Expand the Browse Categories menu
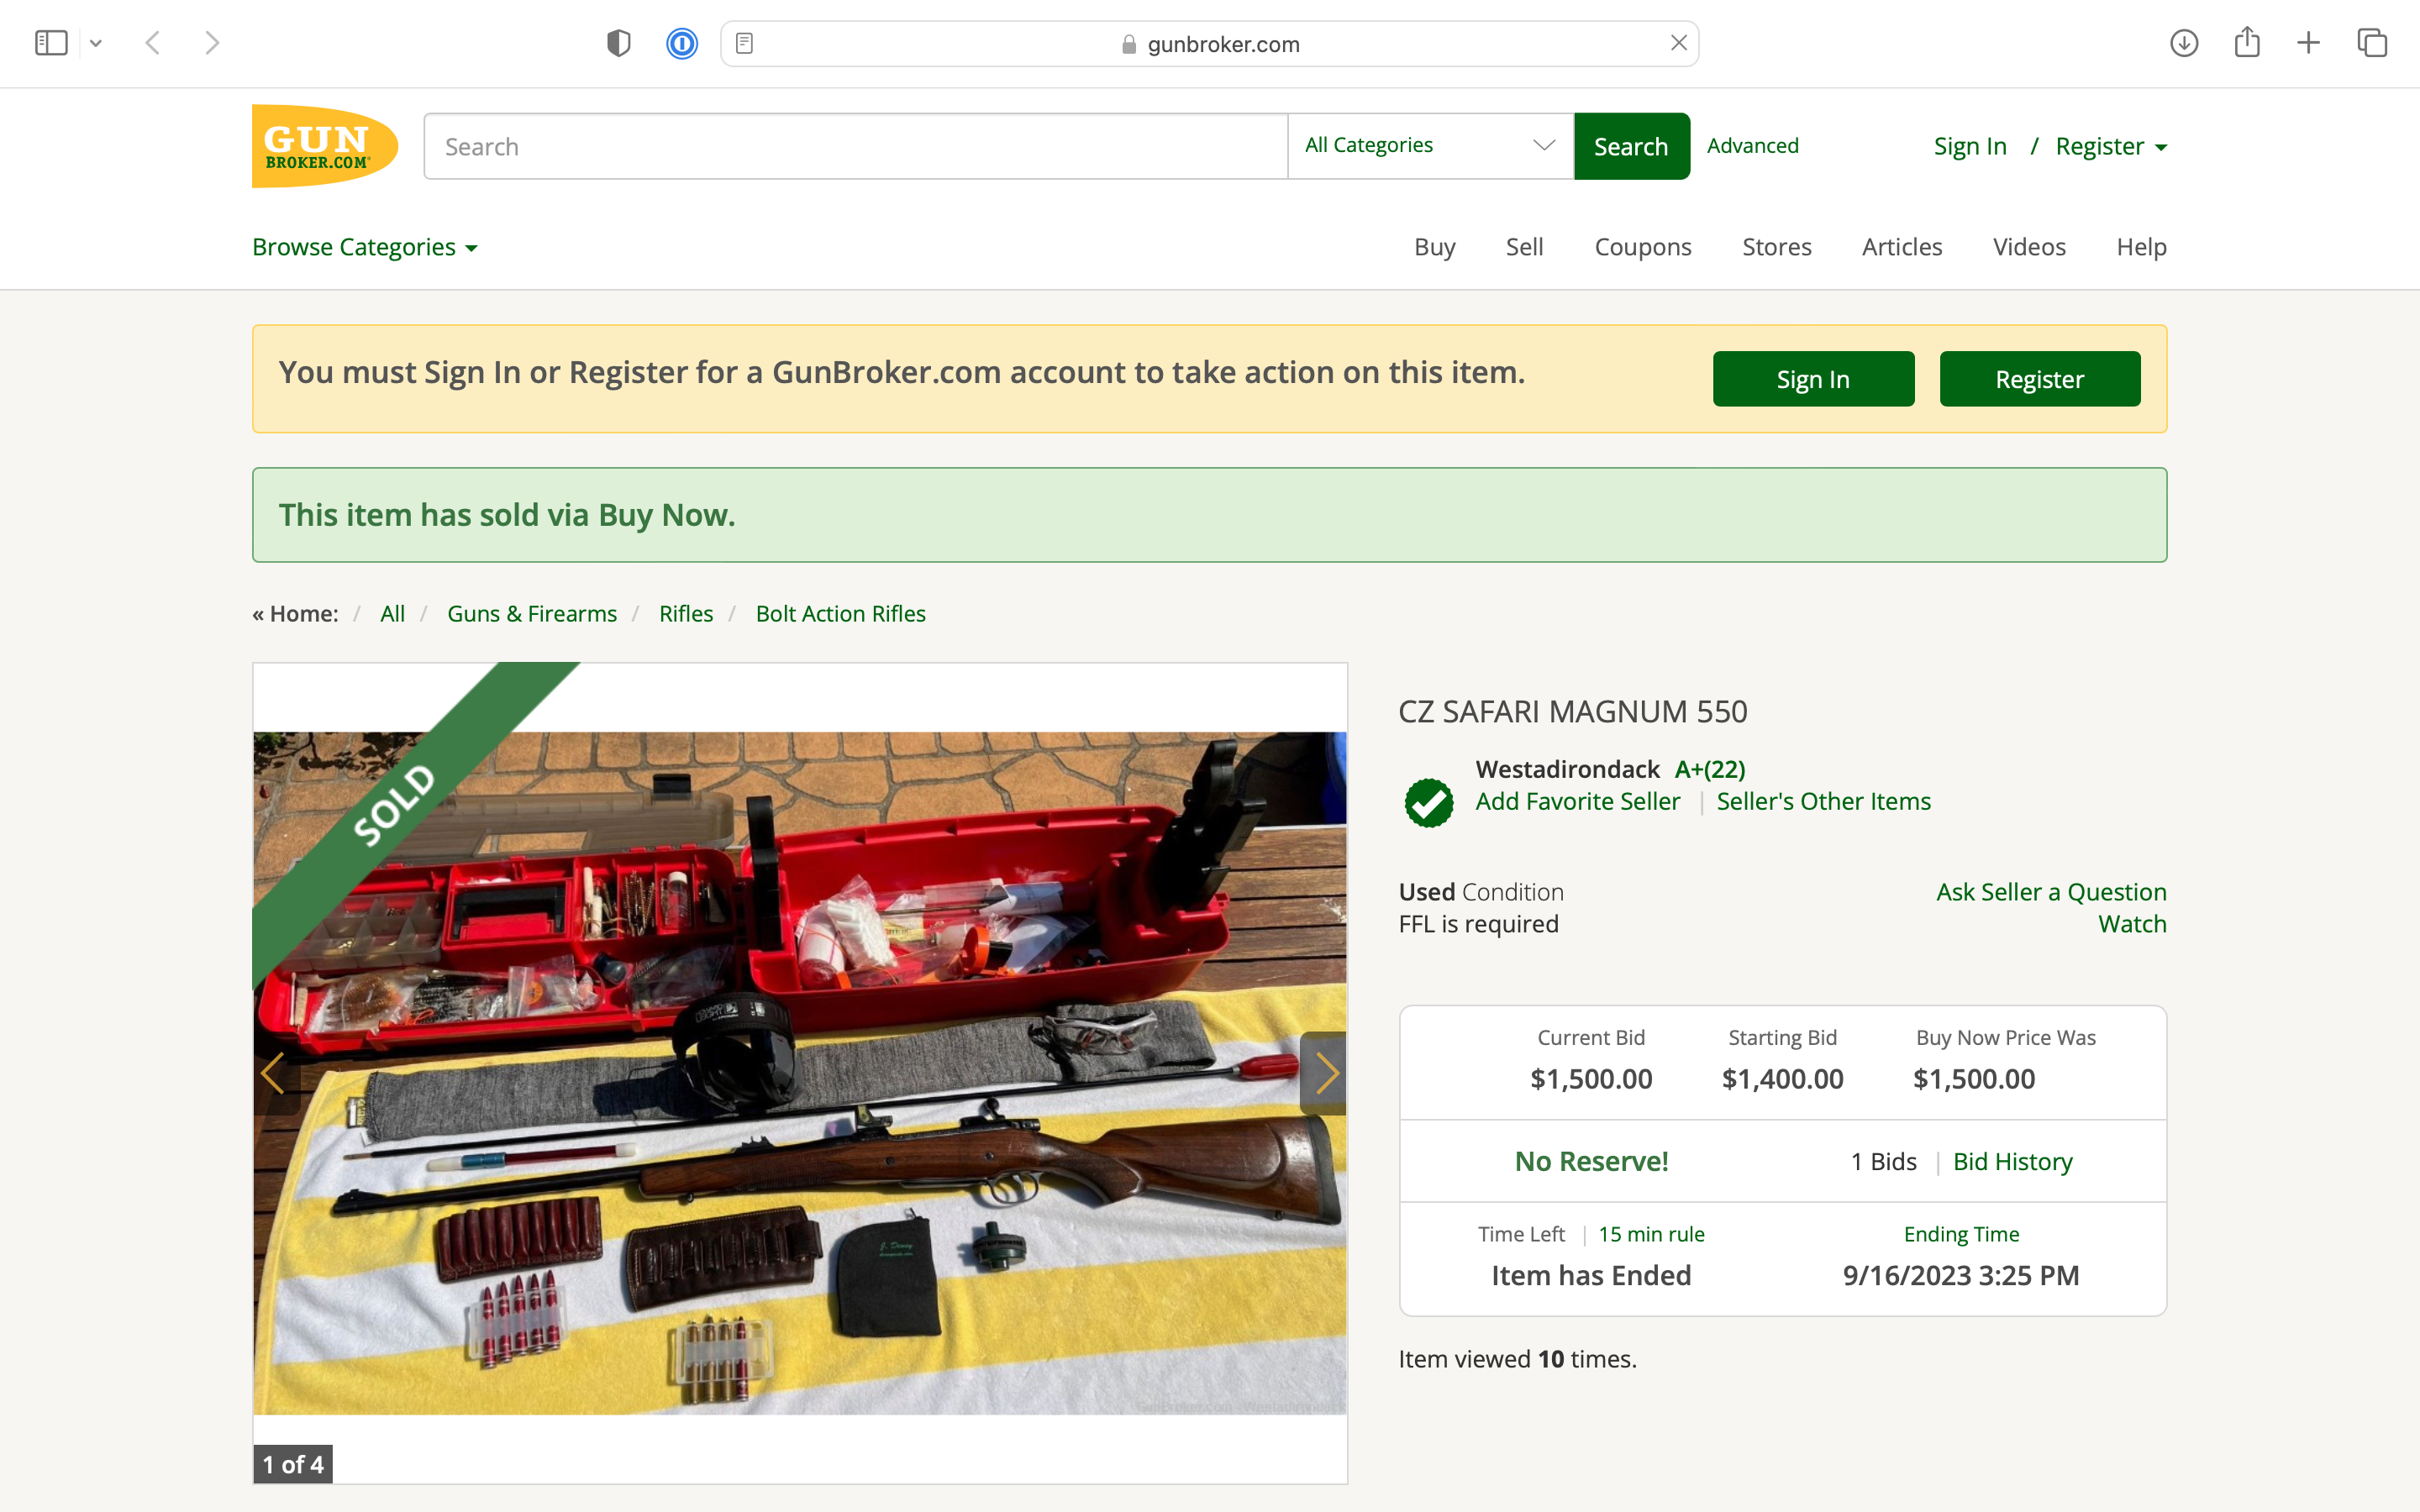 (365, 247)
